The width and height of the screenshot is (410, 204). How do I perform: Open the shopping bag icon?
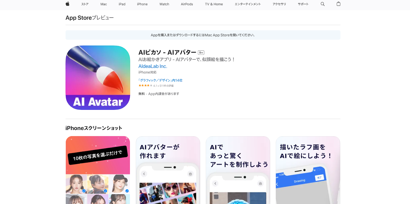[339, 4]
